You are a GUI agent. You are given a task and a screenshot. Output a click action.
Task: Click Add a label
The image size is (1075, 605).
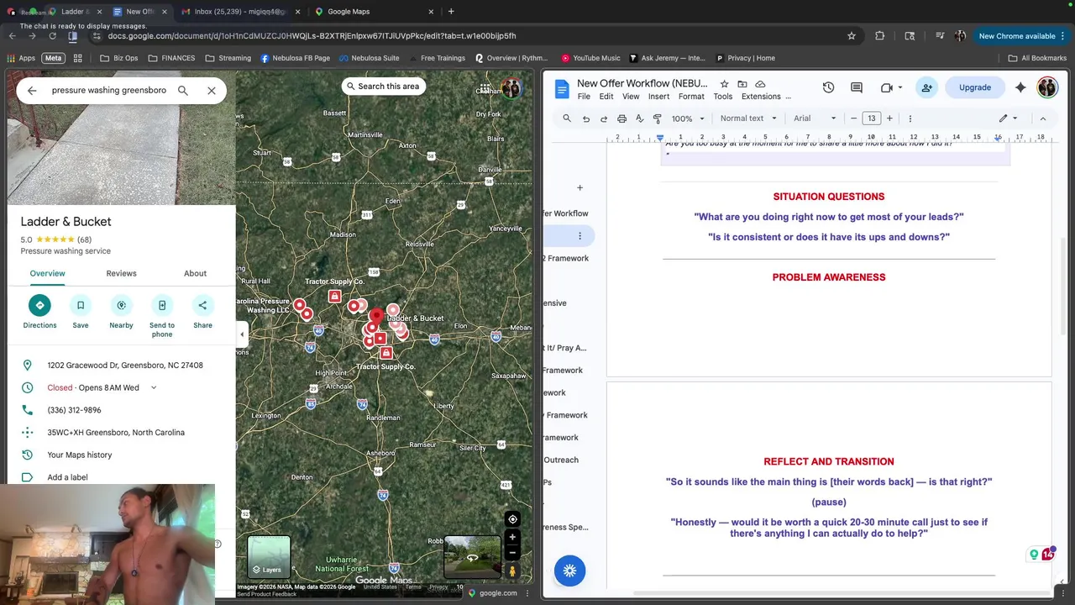(x=67, y=477)
